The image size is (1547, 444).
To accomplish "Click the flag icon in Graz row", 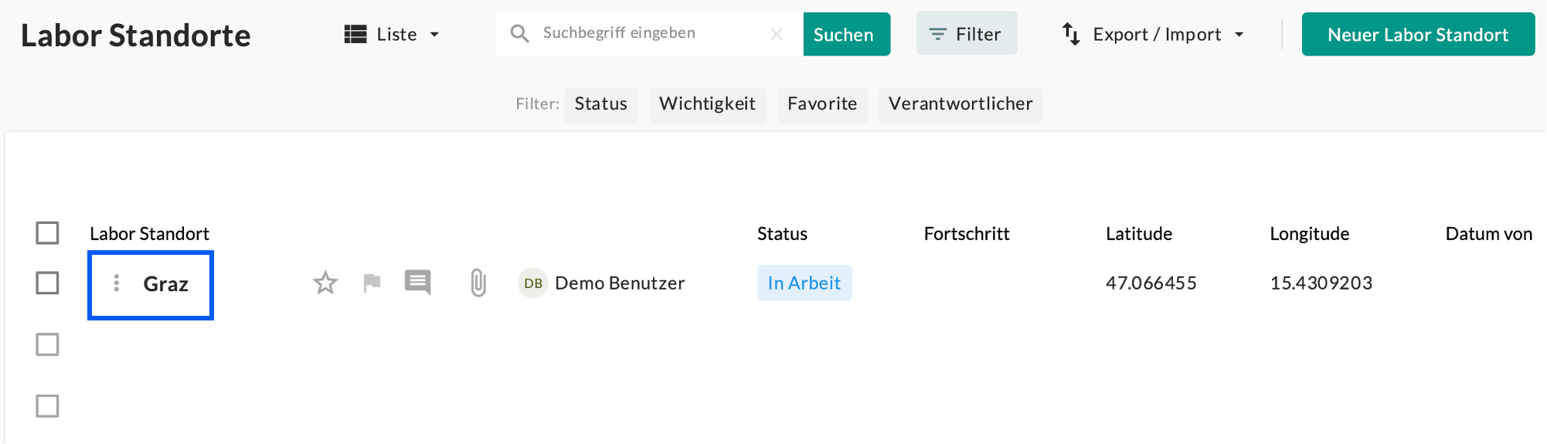I will [372, 283].
